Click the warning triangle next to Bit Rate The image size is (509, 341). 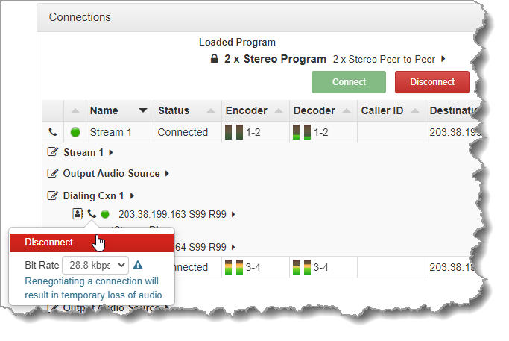pyautogui.click(x=138, y=265)
